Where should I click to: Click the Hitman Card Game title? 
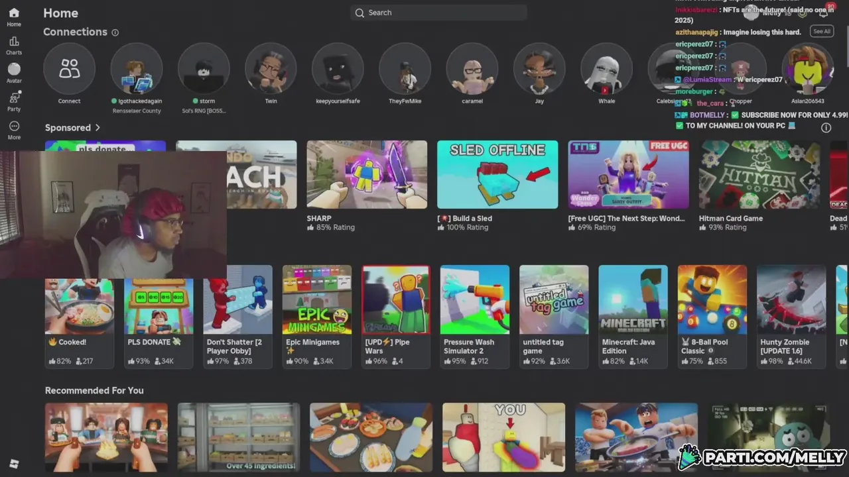click(x=731, y=218)
